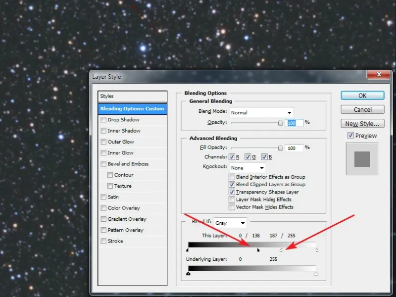
Task: Expand the Knockout dropdown
Action: click(247, 168)
